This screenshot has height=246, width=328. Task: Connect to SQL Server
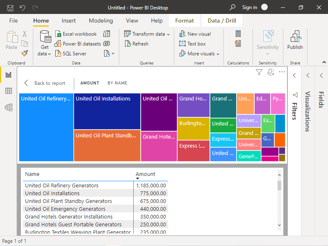point(71,54)
